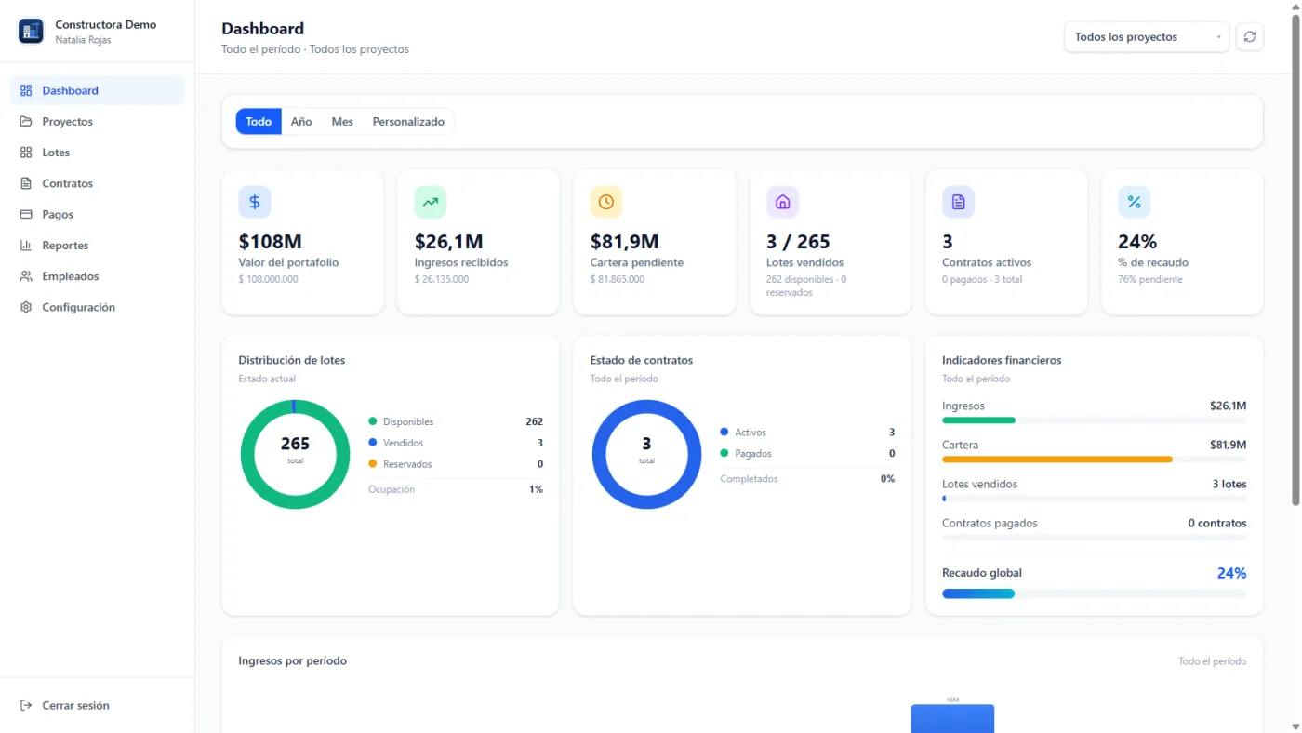Open the Reportes section
1302x733 pixels.
pyautogui.click(x=98, y=246)
